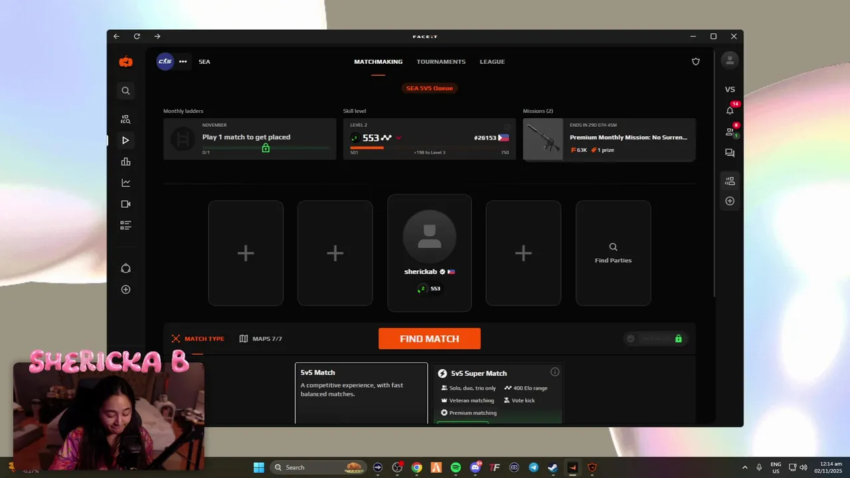Click the plus circle in right sidebar

tap(730, 200)
